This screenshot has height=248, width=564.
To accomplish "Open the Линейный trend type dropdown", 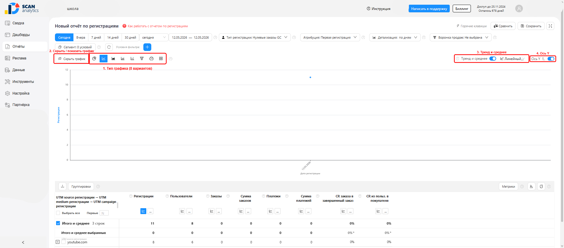I will click(513, 59).
